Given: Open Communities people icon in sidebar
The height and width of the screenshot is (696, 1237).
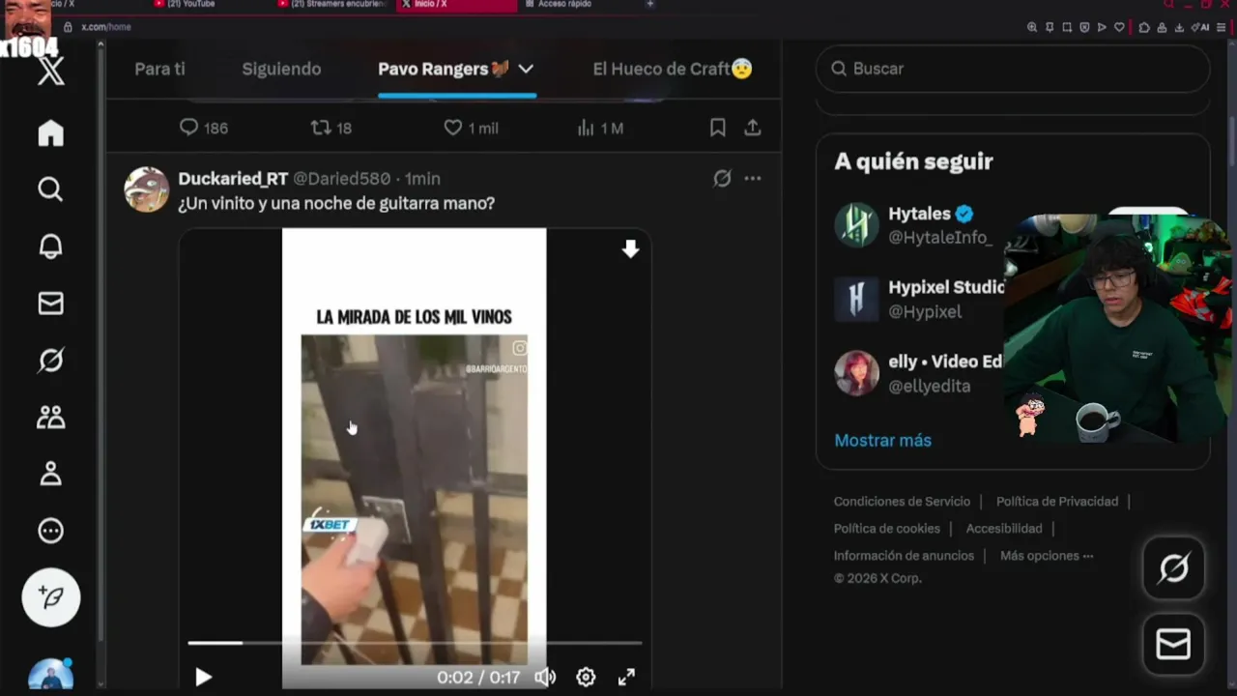Looking at the screenshot, I should tap(50, 417).
